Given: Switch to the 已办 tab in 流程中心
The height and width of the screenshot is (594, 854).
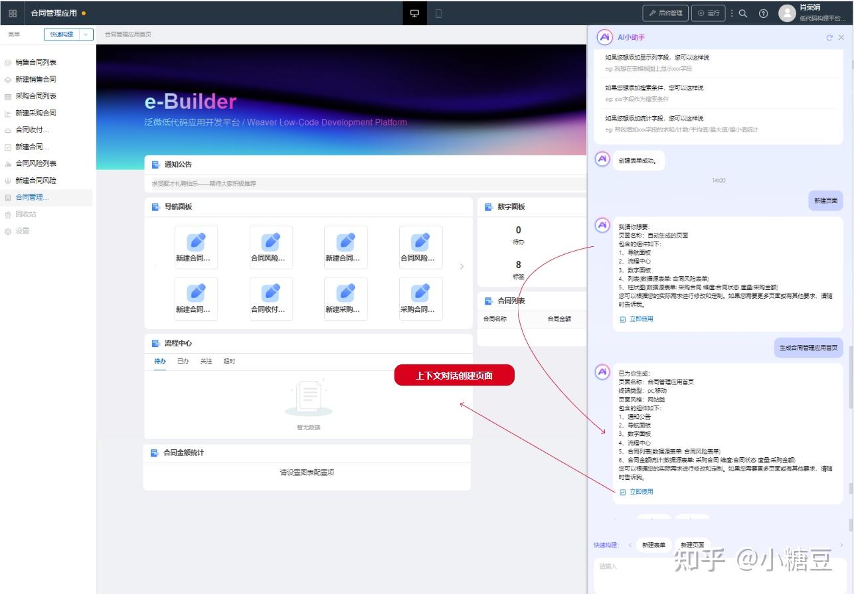Looking at the screenshot, I should tap(184, 360).
